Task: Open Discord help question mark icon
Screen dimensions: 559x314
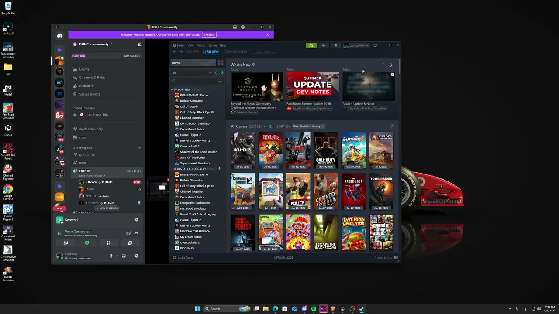Action: point(243,27)
